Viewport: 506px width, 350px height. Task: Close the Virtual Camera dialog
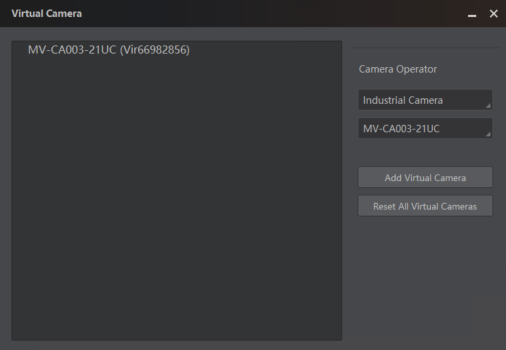494,14
